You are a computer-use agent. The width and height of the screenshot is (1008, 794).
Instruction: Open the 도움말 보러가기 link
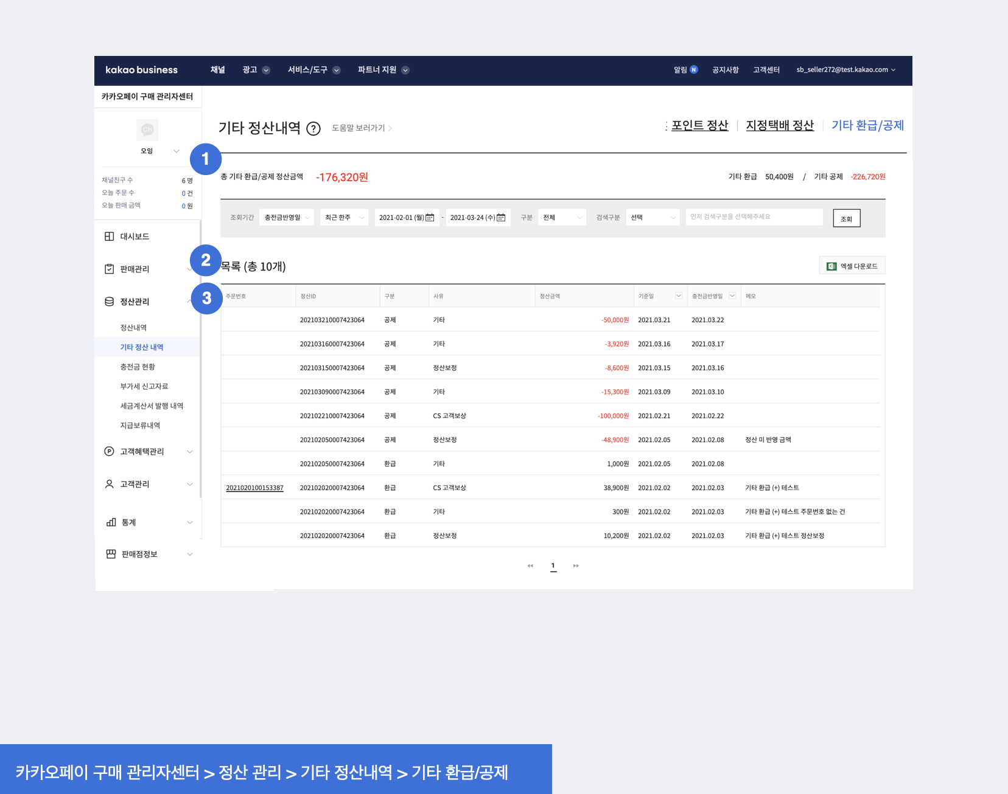362,128
